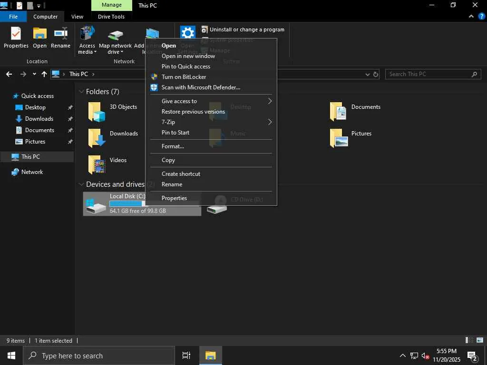The width and height of the screenshot is (487, 365).
Task: Select Network in the sidebar
Action: pos(32,172)
